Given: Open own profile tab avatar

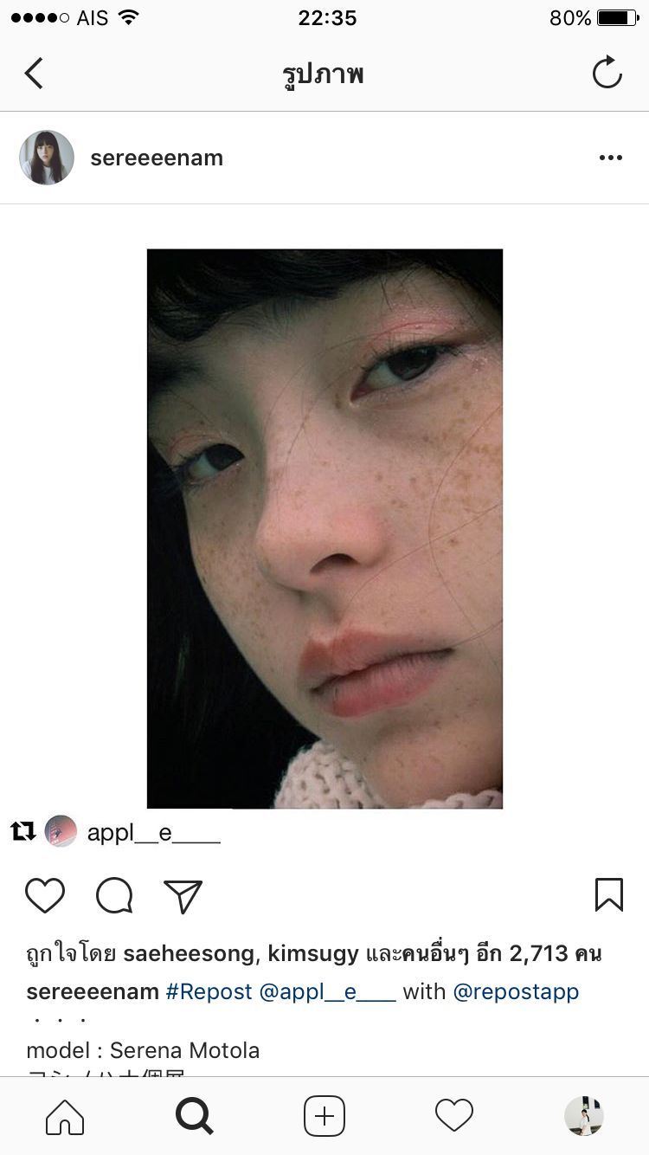Looking at the screenshot, I should 584,1116.
